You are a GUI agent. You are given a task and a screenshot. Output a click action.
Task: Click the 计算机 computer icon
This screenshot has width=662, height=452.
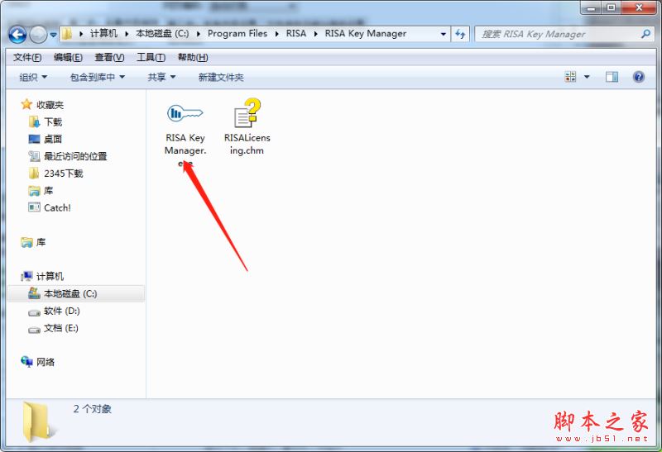26,276
